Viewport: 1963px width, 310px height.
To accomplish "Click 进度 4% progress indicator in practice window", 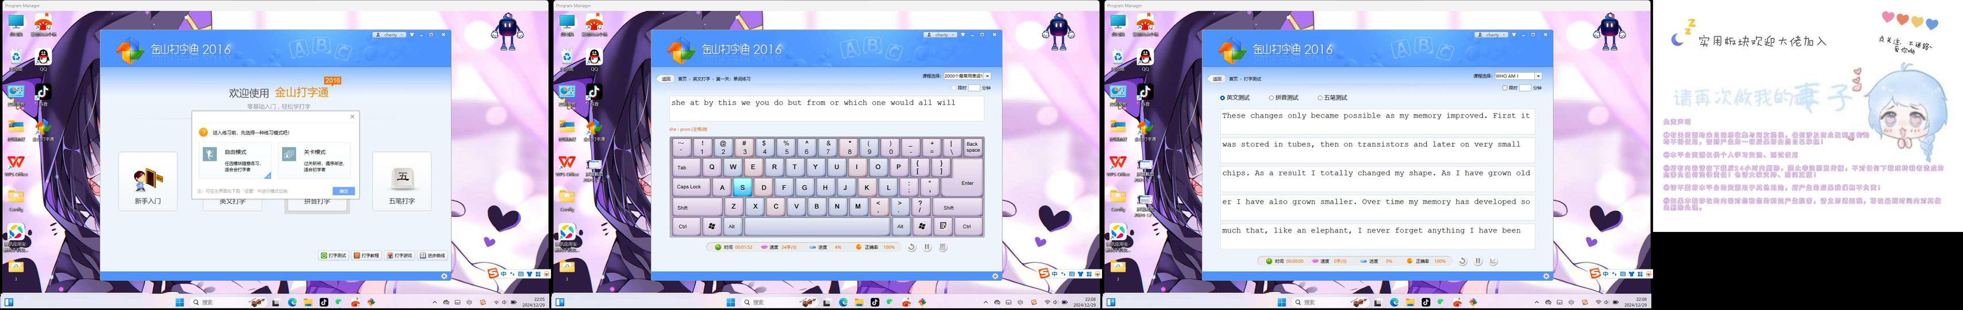I will (x=825, y=247).
